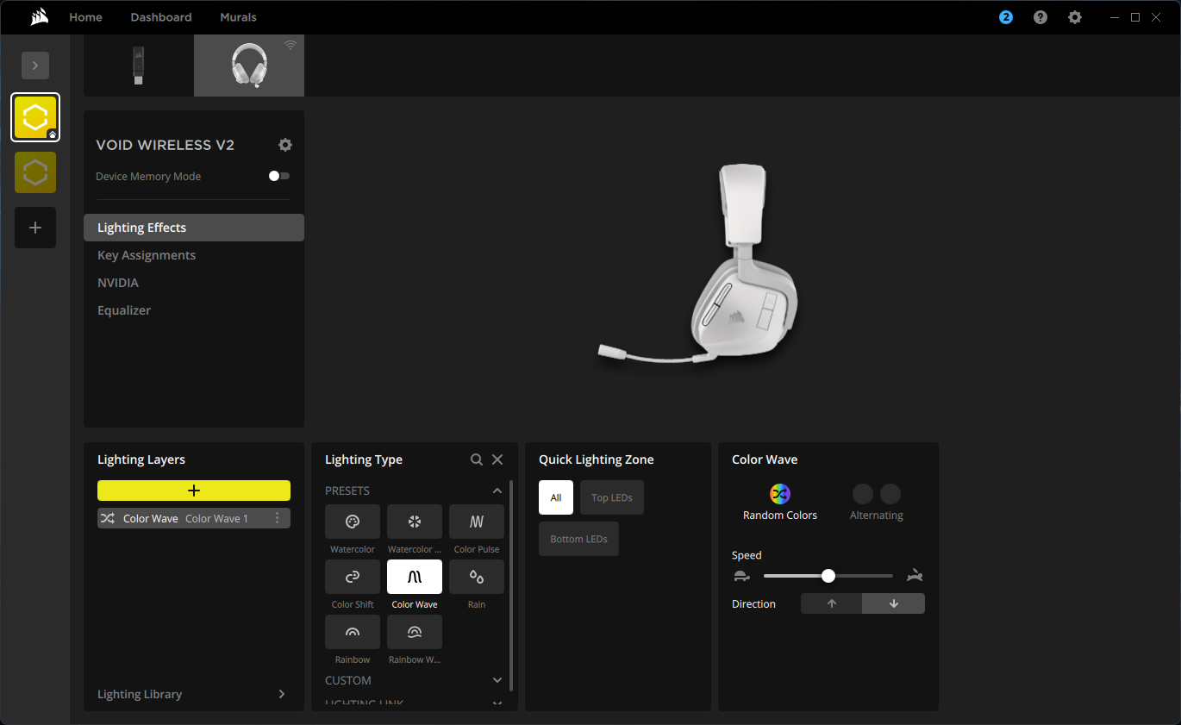Pick first Alternating color swatch
1181x725 pixels.
(863, 494)
